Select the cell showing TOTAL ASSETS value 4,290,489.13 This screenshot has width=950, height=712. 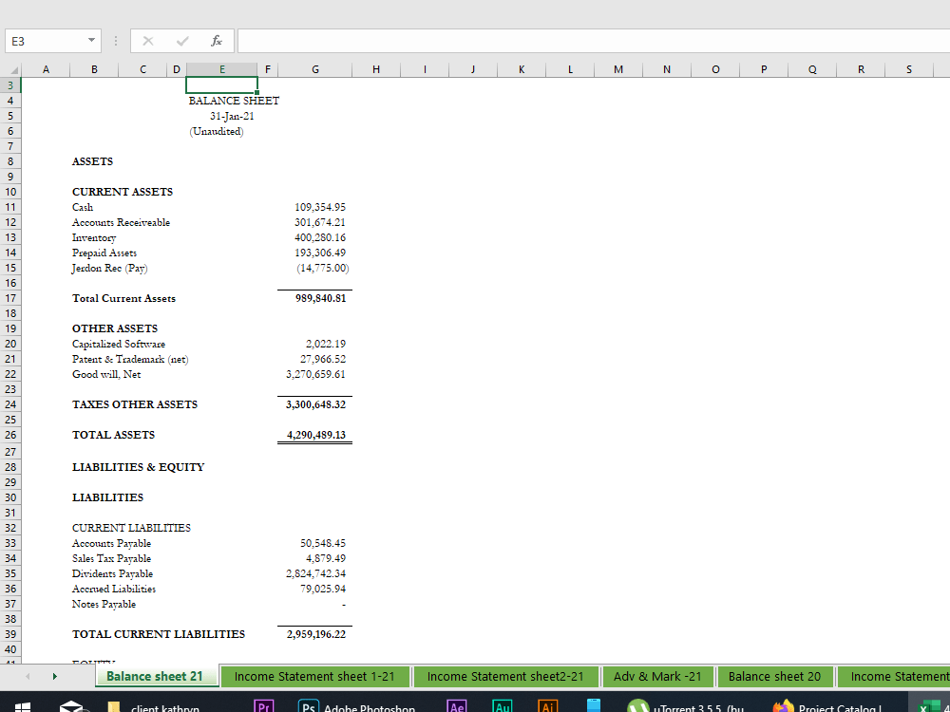pos(315,434)
